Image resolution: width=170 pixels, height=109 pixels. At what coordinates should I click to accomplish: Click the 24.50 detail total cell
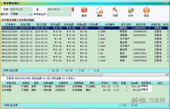[x=134, y=105]
